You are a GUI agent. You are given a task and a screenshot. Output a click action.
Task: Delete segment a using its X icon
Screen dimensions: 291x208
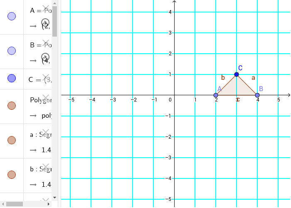click(x=46, y=132)
